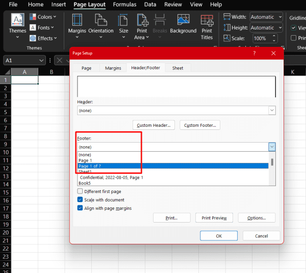Choose 'Confidential, 2022-08-05, Page 1' footer
The image size is (306, 273).
click(173, 178)
